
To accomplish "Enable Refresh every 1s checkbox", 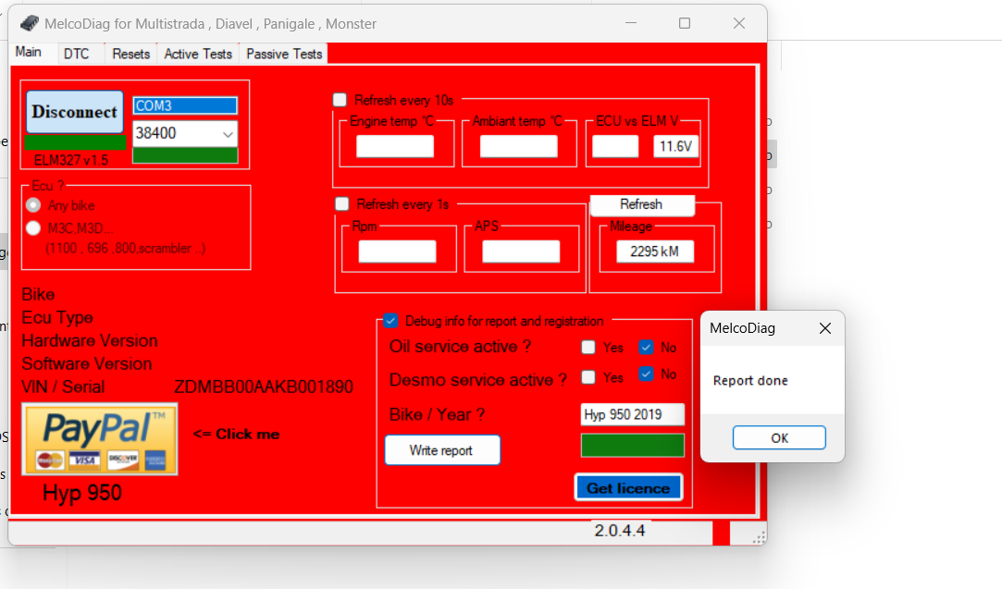I will [342, 203].
